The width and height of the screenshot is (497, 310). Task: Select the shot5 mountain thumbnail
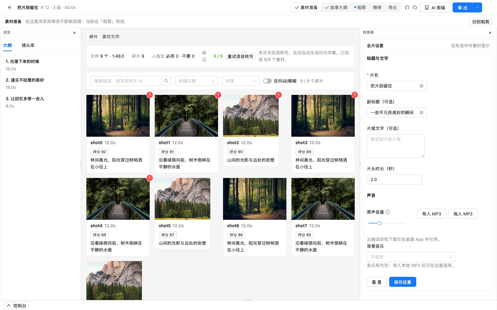click(x=182, y=199)
